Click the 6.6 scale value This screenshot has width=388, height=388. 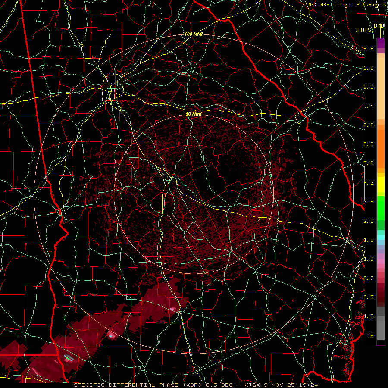(x=369, y=125)
